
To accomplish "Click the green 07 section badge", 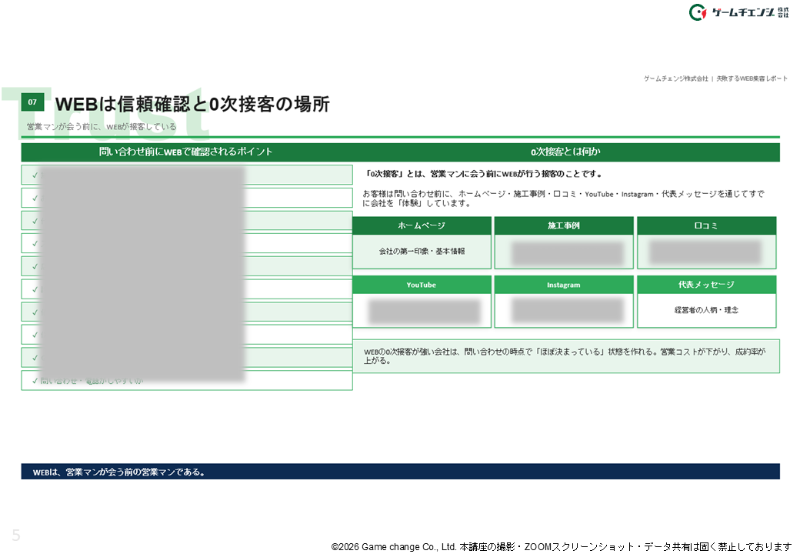I will tap(32, 102).
